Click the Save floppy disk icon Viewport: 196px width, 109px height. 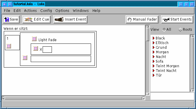pos(7,19)
